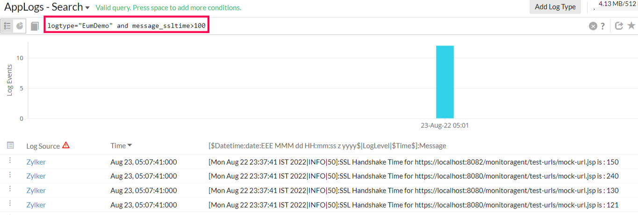Switch to the list view toggle
The height and width of the screenshot is (215, 638).
[7, 26]
